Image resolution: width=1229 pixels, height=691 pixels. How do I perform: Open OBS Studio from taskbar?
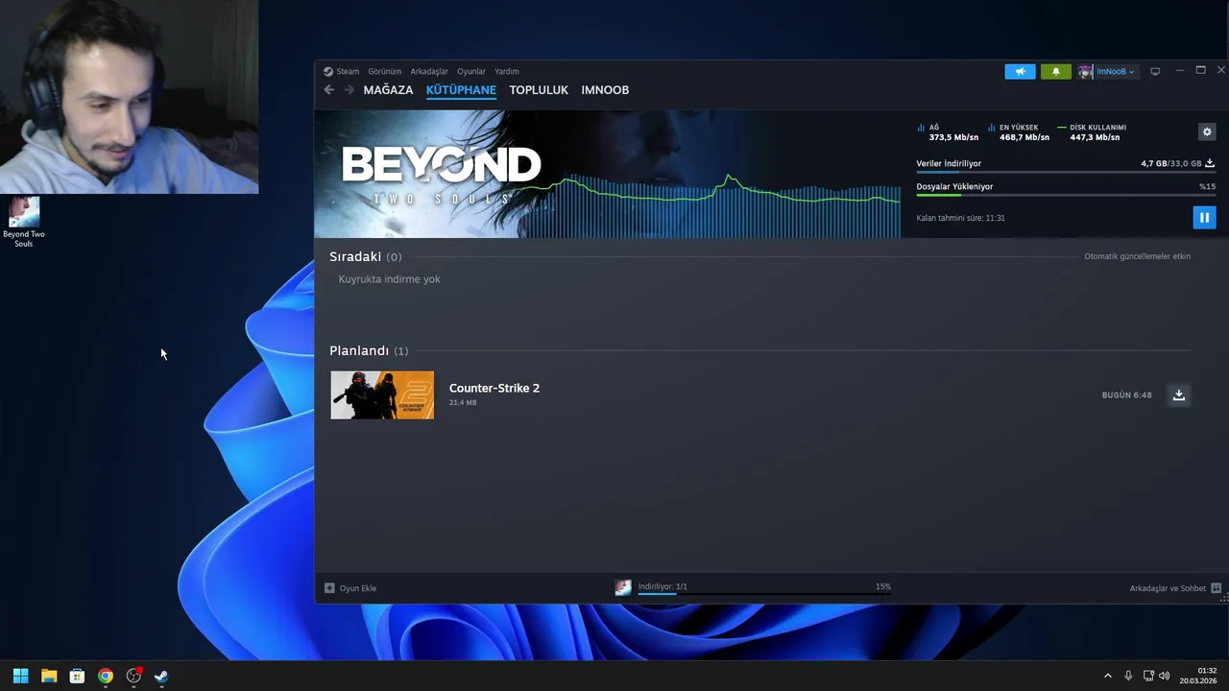(133, 676)
